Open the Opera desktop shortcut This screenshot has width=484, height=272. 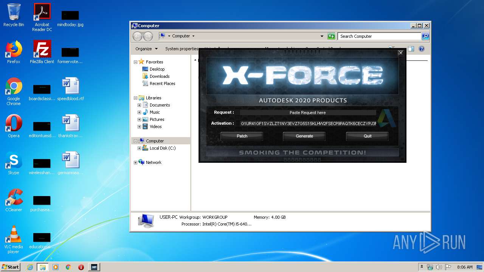(14, 126)
